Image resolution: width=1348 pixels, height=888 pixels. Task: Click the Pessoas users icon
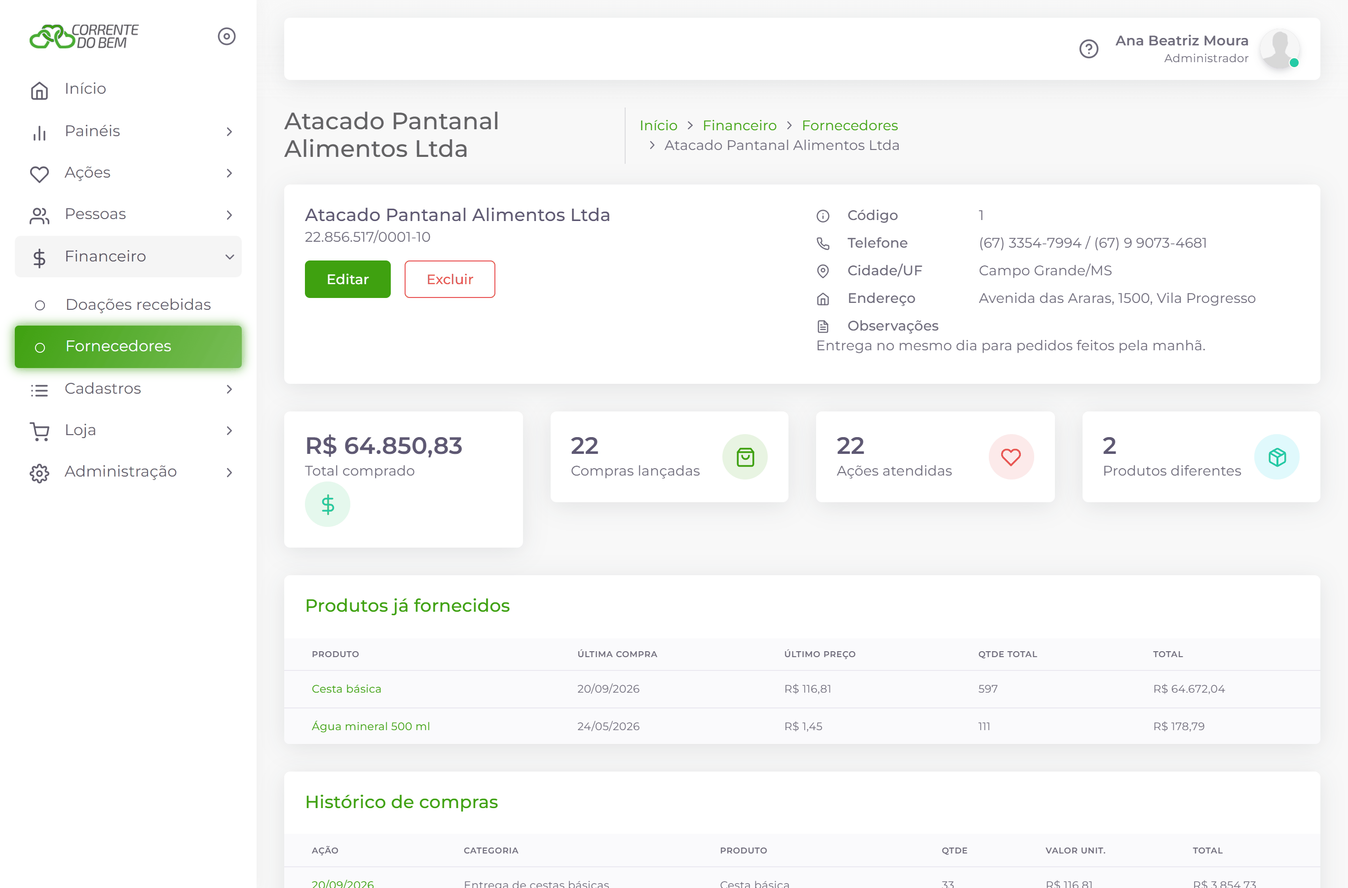39,215
